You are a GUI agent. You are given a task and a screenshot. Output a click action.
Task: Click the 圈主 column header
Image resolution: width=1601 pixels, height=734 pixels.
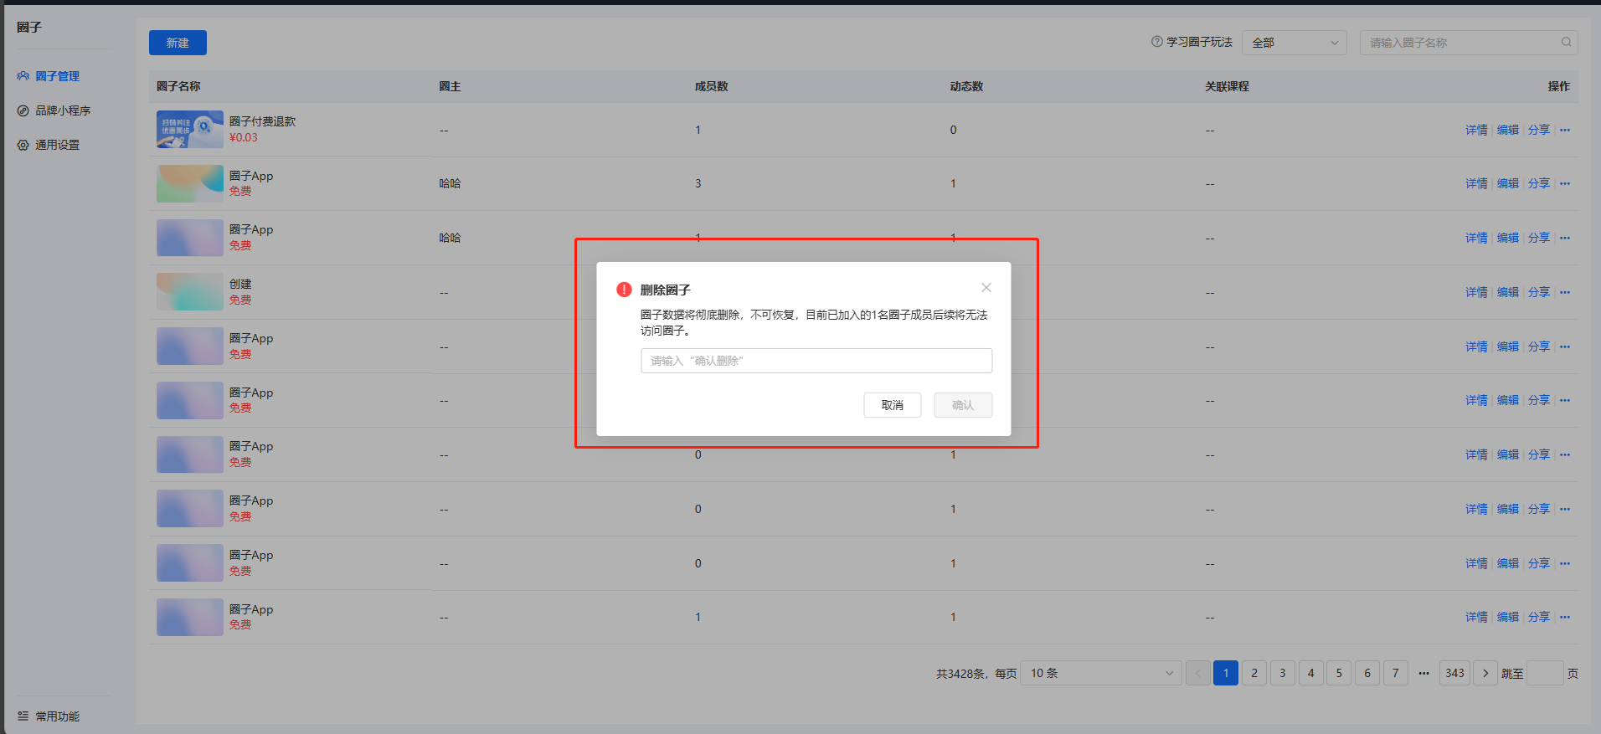click(450, 86)
